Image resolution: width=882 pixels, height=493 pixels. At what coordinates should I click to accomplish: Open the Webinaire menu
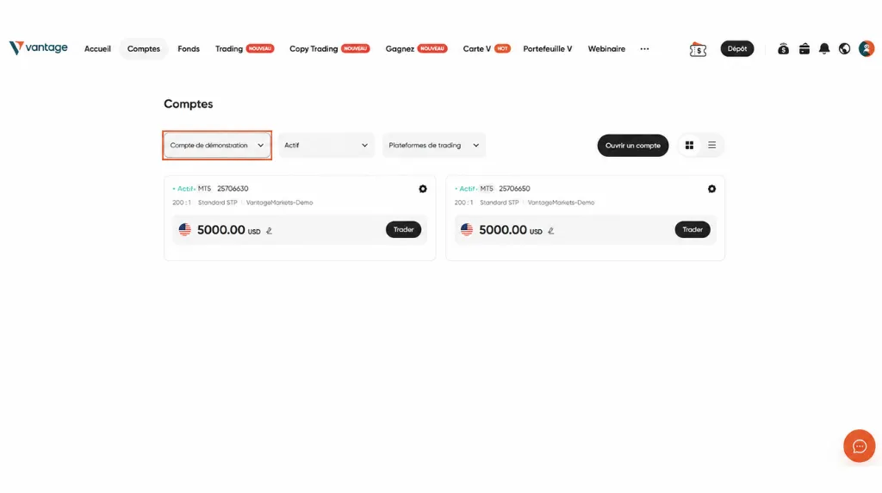coord(606,49)
